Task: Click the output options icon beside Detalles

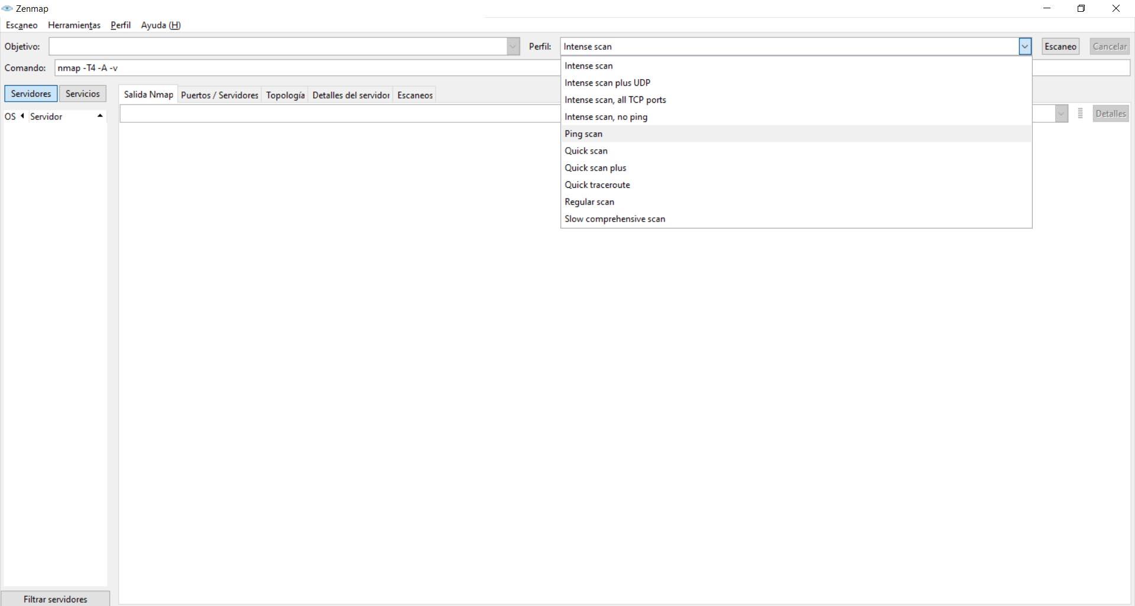Action: (x=1080, y=113)
